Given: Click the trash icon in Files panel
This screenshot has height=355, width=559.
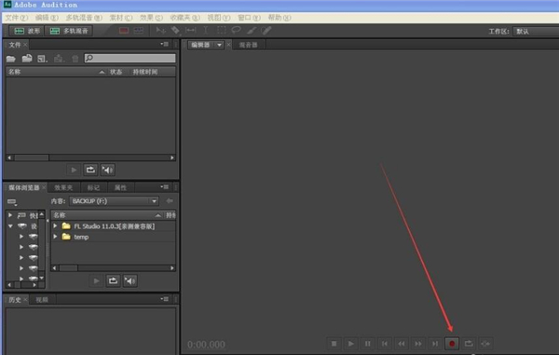Looking at the screenshot, I should coord(75,59).
